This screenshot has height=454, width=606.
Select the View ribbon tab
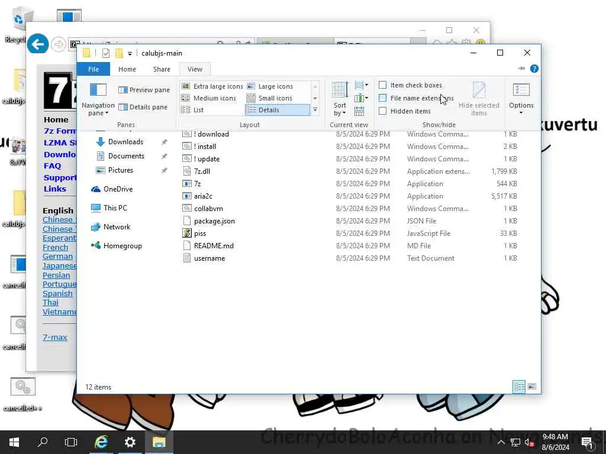coord(195,69)
